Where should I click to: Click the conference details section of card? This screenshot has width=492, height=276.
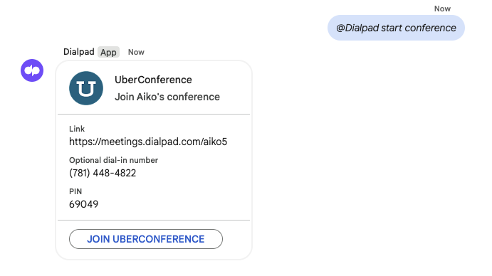click(x=154, y=167)
